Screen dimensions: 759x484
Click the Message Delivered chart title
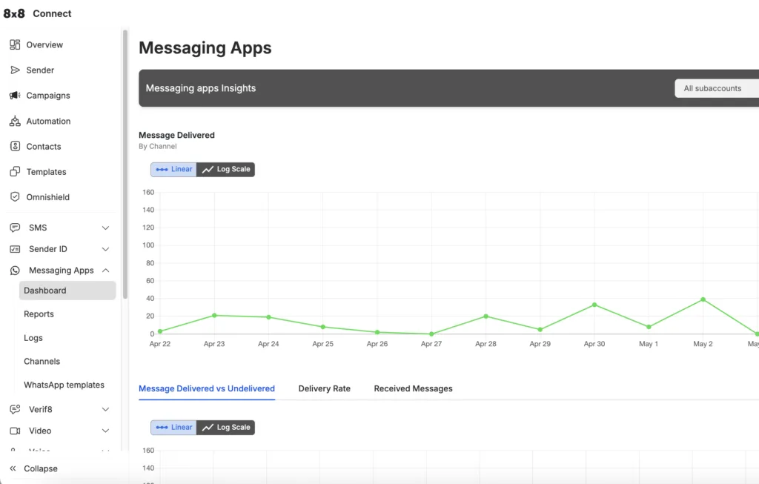(x=176, y=135)
